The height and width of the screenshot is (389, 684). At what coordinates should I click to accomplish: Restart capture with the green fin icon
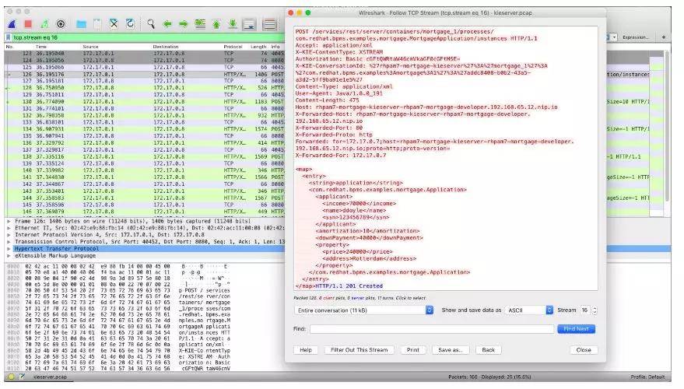tap(44, 24)
